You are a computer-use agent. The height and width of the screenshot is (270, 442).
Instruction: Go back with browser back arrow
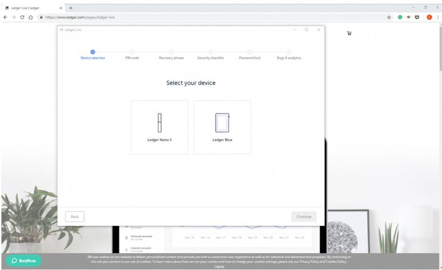click(5, 17)
